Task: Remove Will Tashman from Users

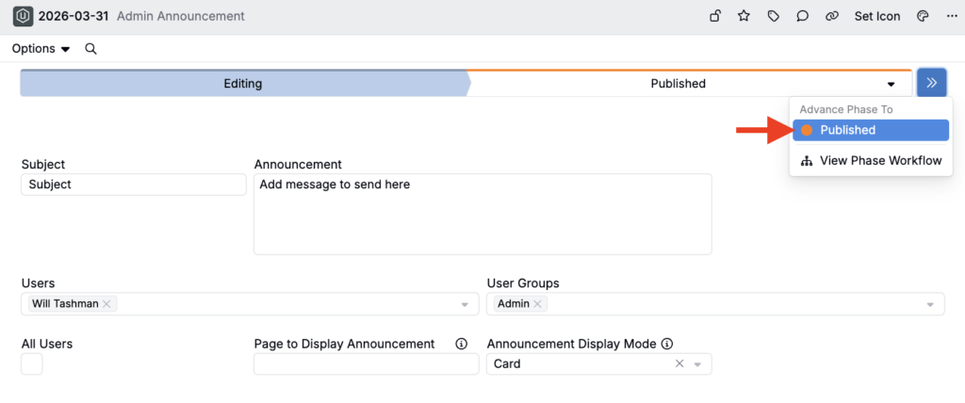Action: 106,304
